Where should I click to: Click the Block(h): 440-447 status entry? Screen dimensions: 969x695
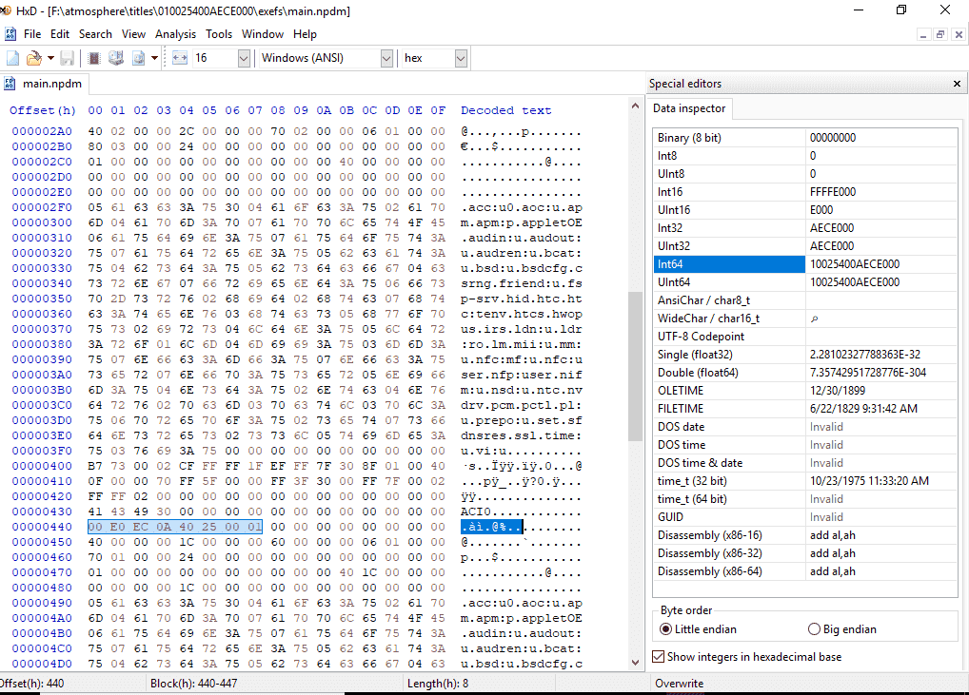pos(193,684)
